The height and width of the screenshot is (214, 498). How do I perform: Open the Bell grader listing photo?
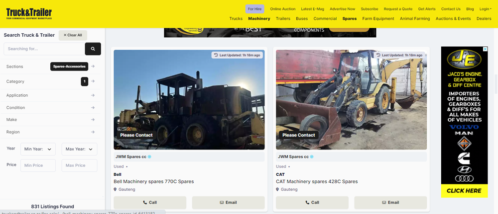[189, 100]
